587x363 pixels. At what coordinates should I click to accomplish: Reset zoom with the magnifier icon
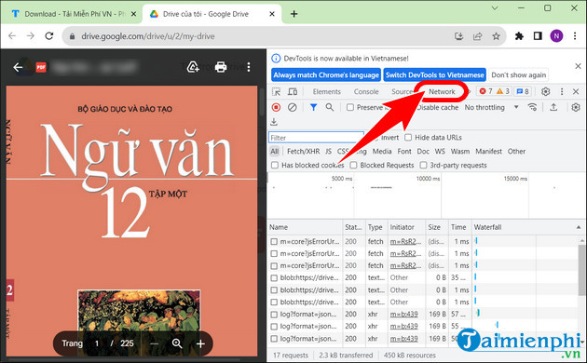click(177, 343)
